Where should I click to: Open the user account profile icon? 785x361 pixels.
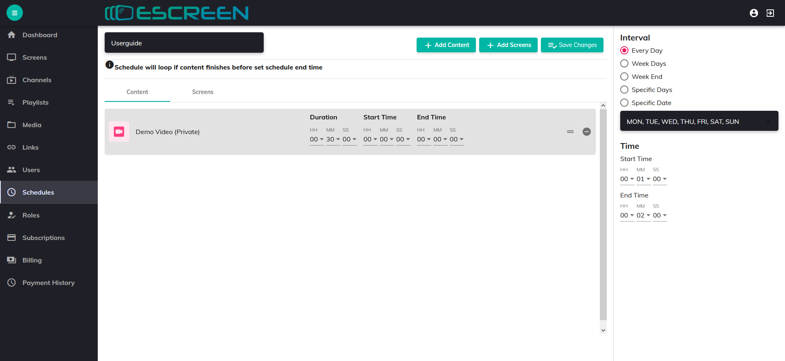754,13
